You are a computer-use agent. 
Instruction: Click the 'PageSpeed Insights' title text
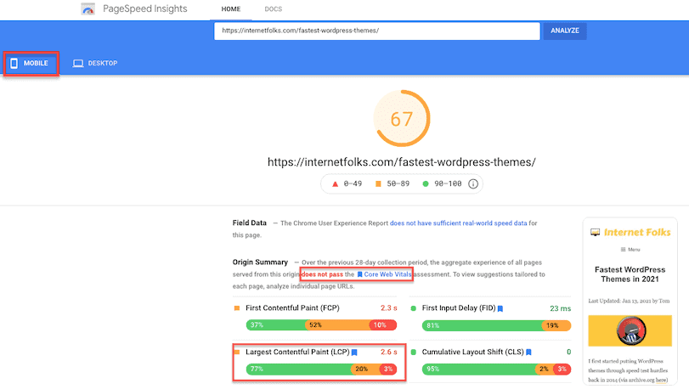pyautogui.click(x=145, y=8)
